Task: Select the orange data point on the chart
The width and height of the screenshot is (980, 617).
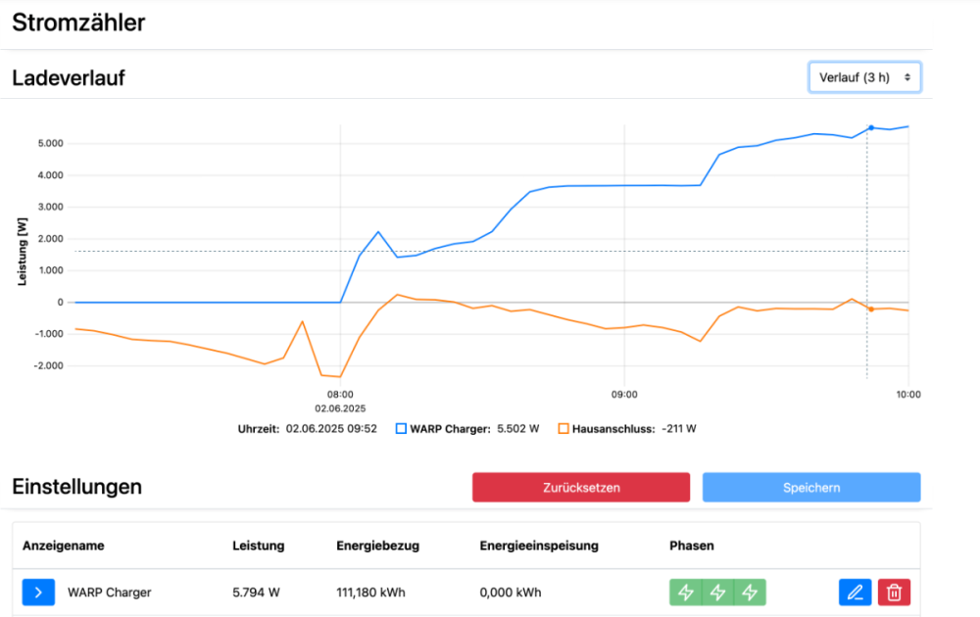Action: coord(870,309)
